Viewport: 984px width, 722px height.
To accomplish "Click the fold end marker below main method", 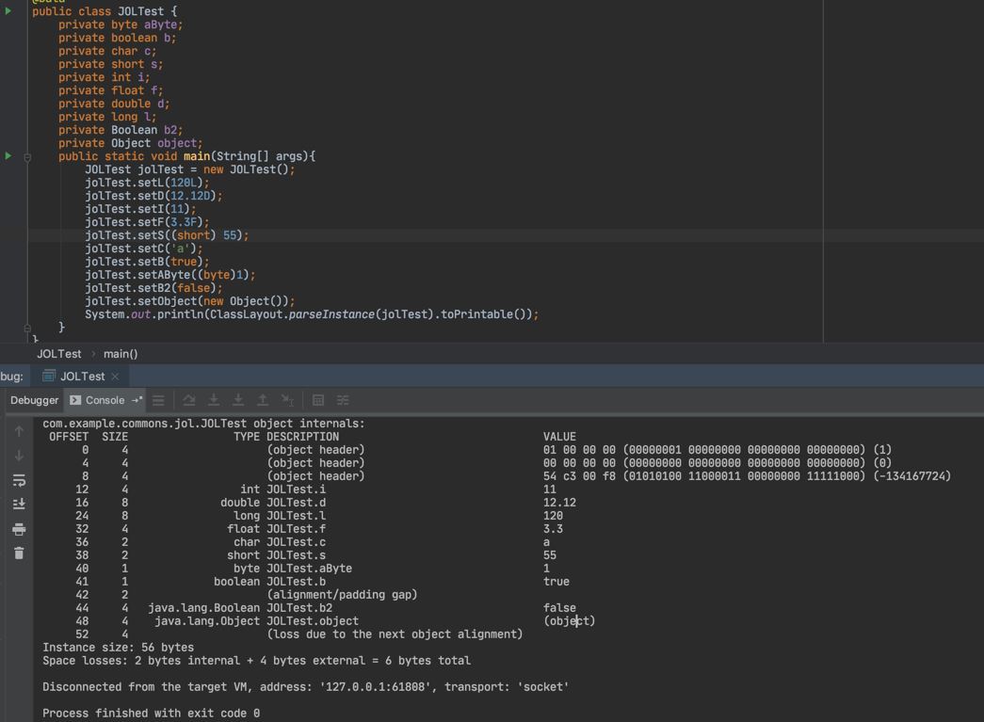I will pos(27,328).
